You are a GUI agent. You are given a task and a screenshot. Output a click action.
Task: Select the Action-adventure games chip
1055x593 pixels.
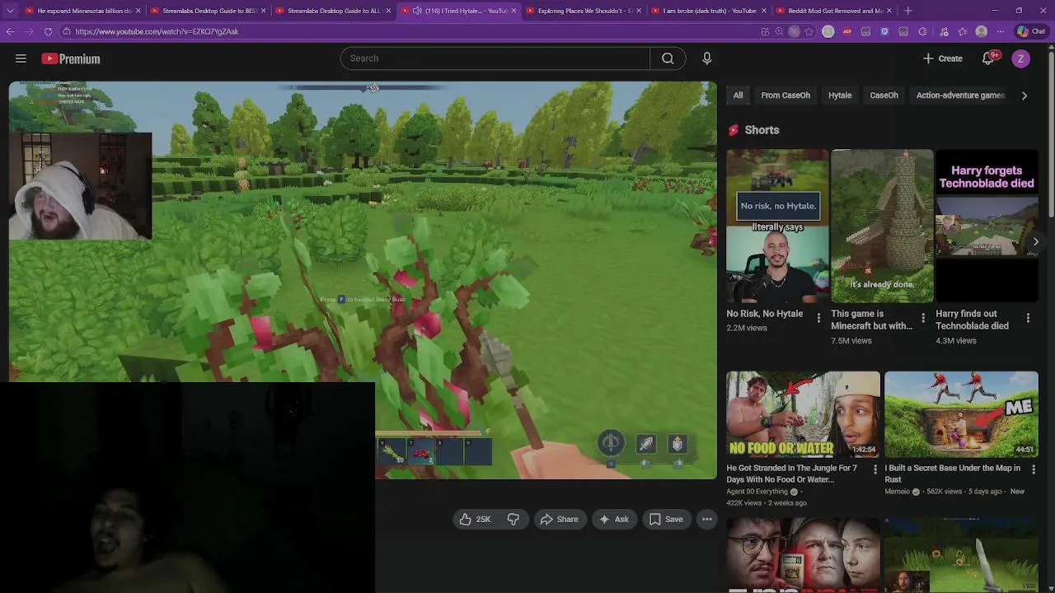coord(960,96)
